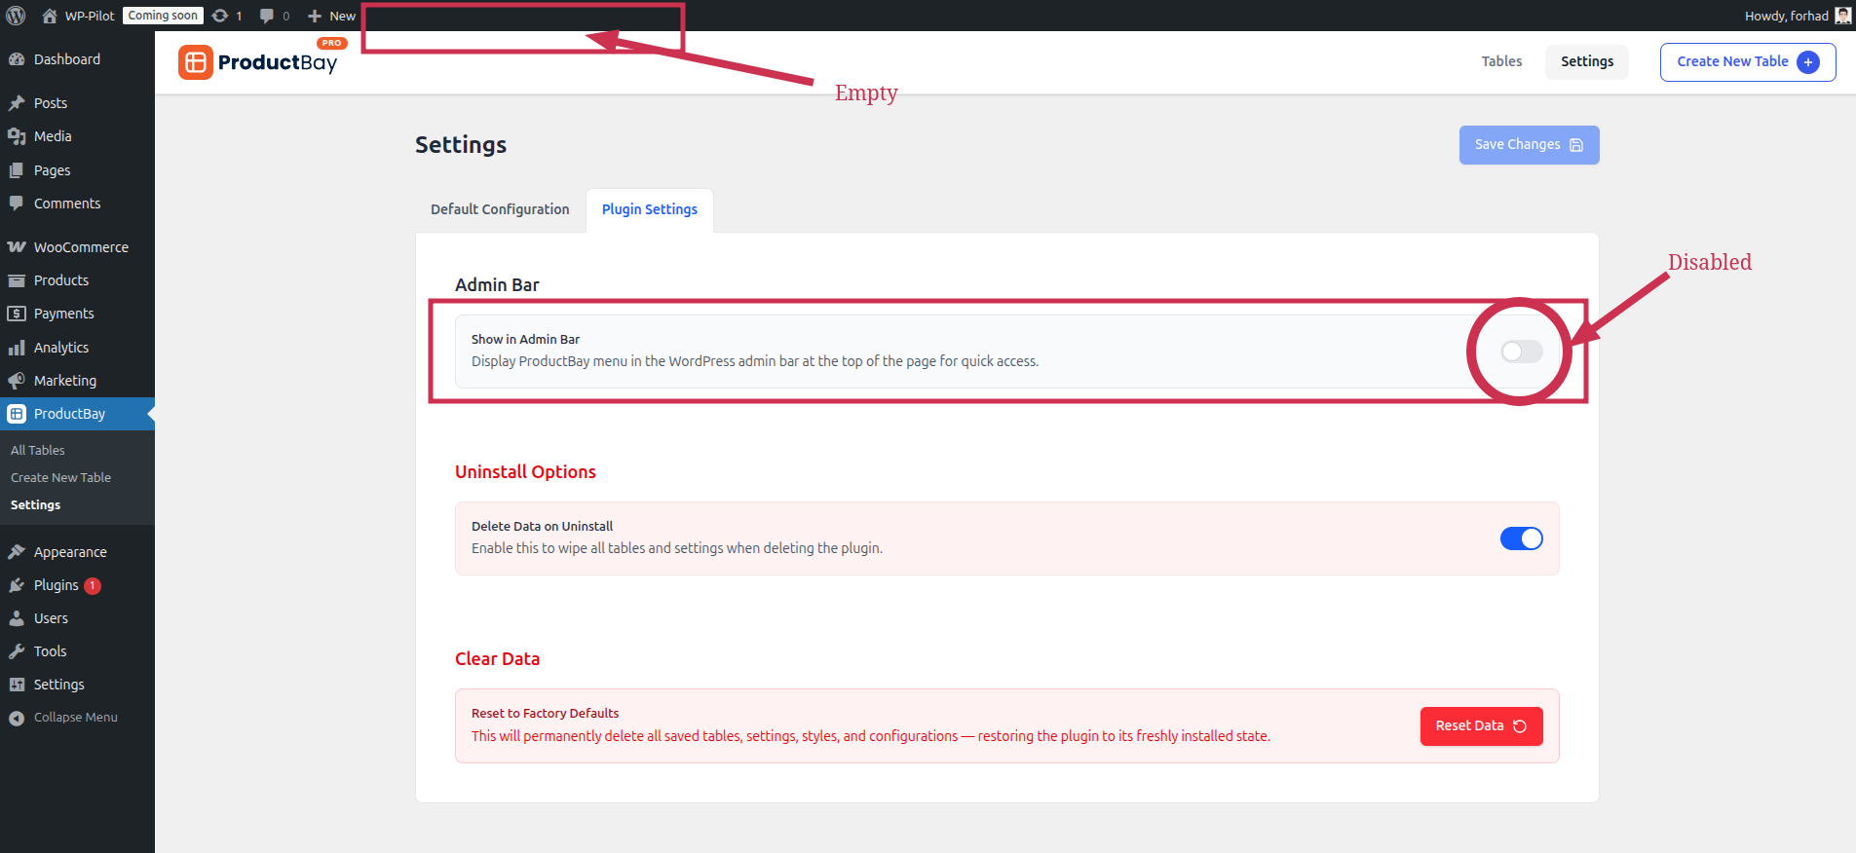Click the Dashboard menu label
Screen dimensions: 1856x853
pyautogui.click(x=67, y=59)
